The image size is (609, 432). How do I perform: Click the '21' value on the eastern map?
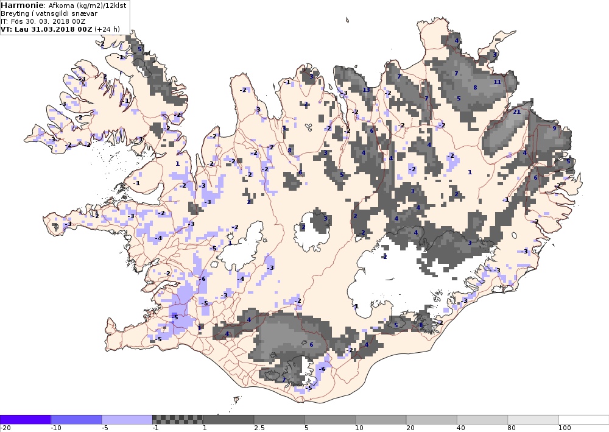coord(516,112)
